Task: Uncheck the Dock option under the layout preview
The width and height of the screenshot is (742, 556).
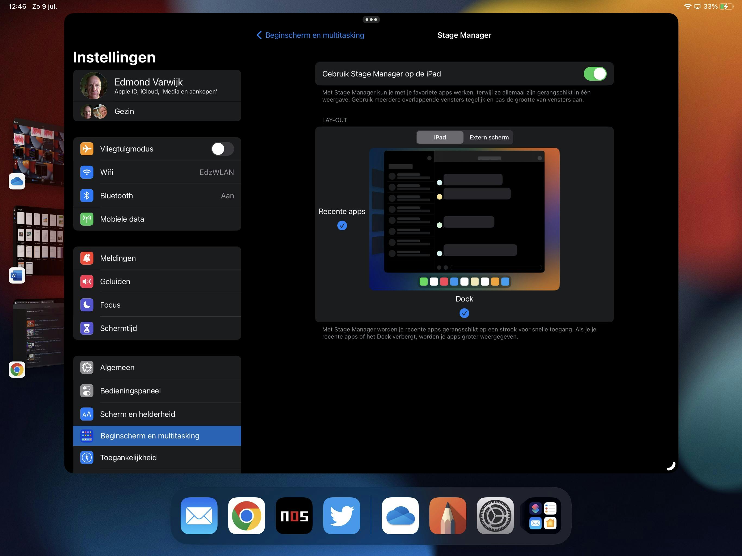Action: pyautogui.click(x=464, y=313)
